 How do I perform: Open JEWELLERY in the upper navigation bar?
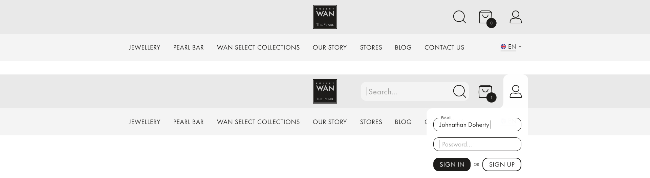(x=145, y=47)
